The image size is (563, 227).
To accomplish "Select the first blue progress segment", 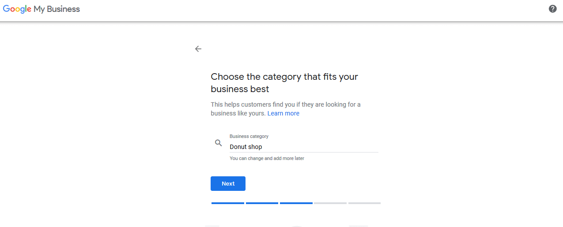I will (x=228, y=203).
